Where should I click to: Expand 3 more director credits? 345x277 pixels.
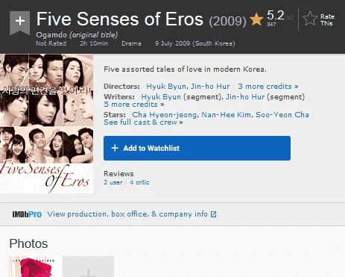pyautogui.click(x=268, y=87)
